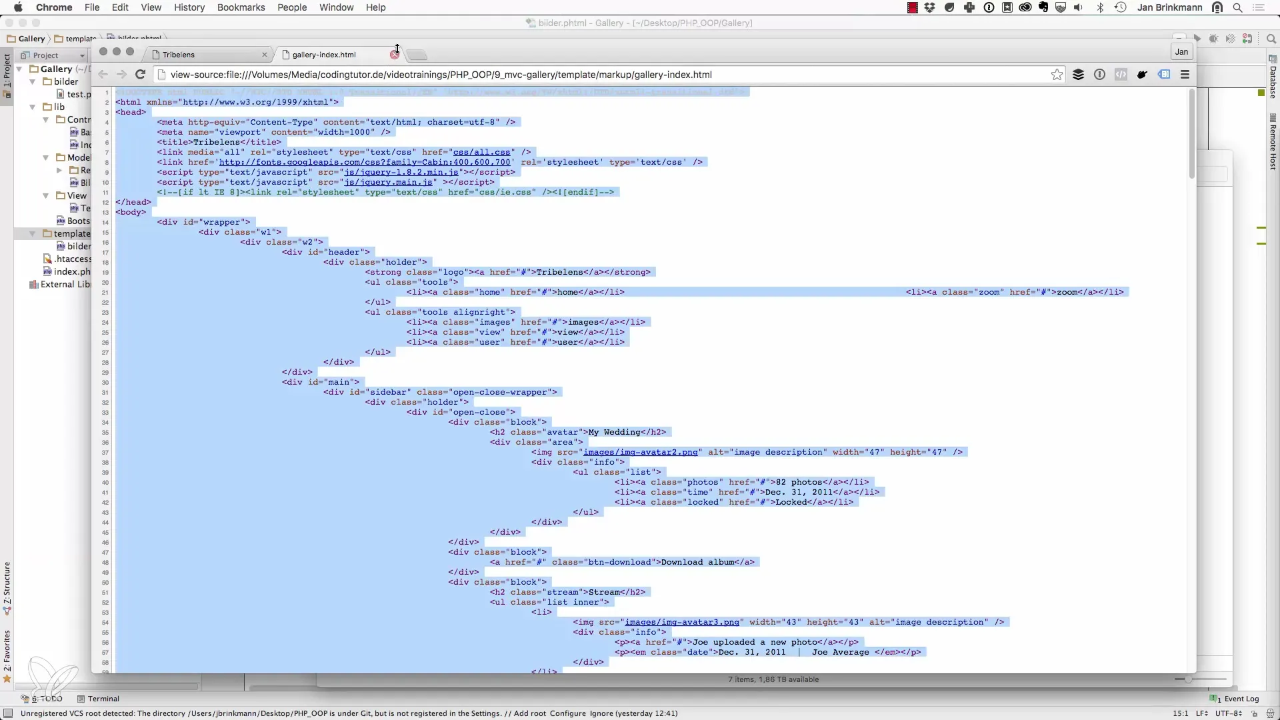Select the Bootstrap php file in tree
This screenshot has width=1280, height=720.
coord(73,221)
